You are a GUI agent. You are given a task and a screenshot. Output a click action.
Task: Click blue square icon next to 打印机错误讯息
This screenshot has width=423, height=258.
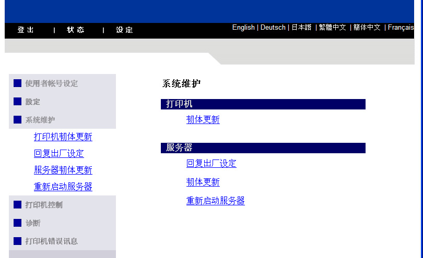point(18,241)
